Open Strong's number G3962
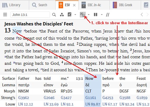 [24, 98]
